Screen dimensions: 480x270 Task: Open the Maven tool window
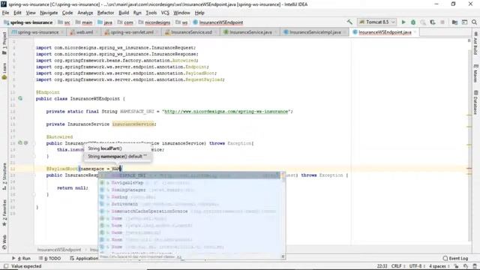click(475, 73)
